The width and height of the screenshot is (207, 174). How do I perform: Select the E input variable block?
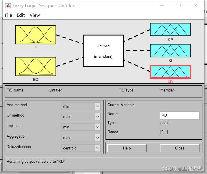[35, 35]
